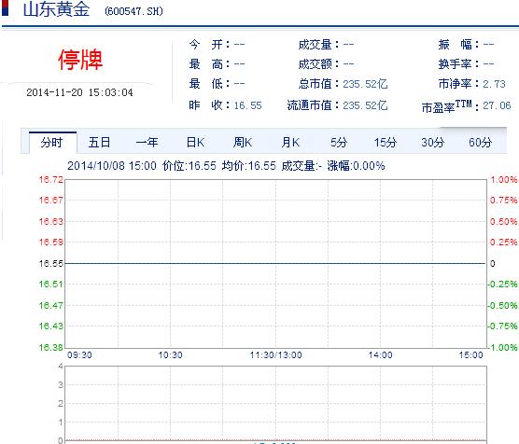Click the 总市值 value 235.52亿

(365, 84)
